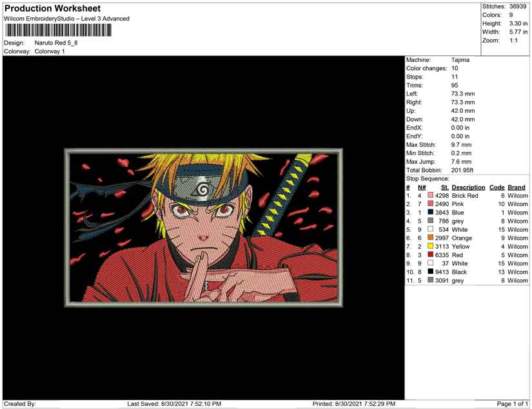This screenshot has height=409, width=532.
Task: Click the Code column header
Action: pyautogui.click(x=497, y=187)
